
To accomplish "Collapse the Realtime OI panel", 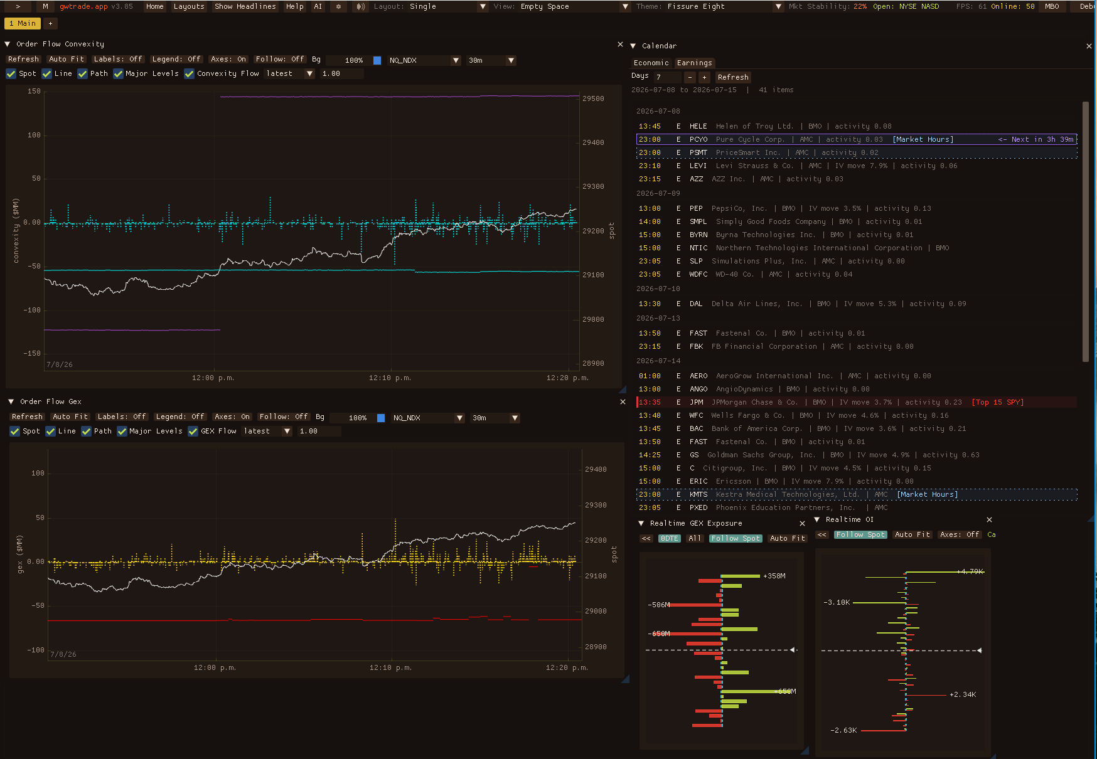I will 817,519.
